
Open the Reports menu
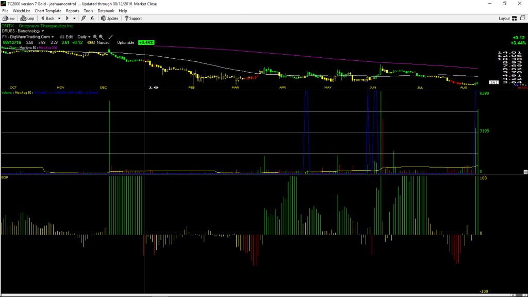click(72, 11)
